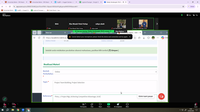The width and height of the screenshot is (200, 112).
Task: Click the Kirimi kami pesan label
Action: tap(146, 96)
